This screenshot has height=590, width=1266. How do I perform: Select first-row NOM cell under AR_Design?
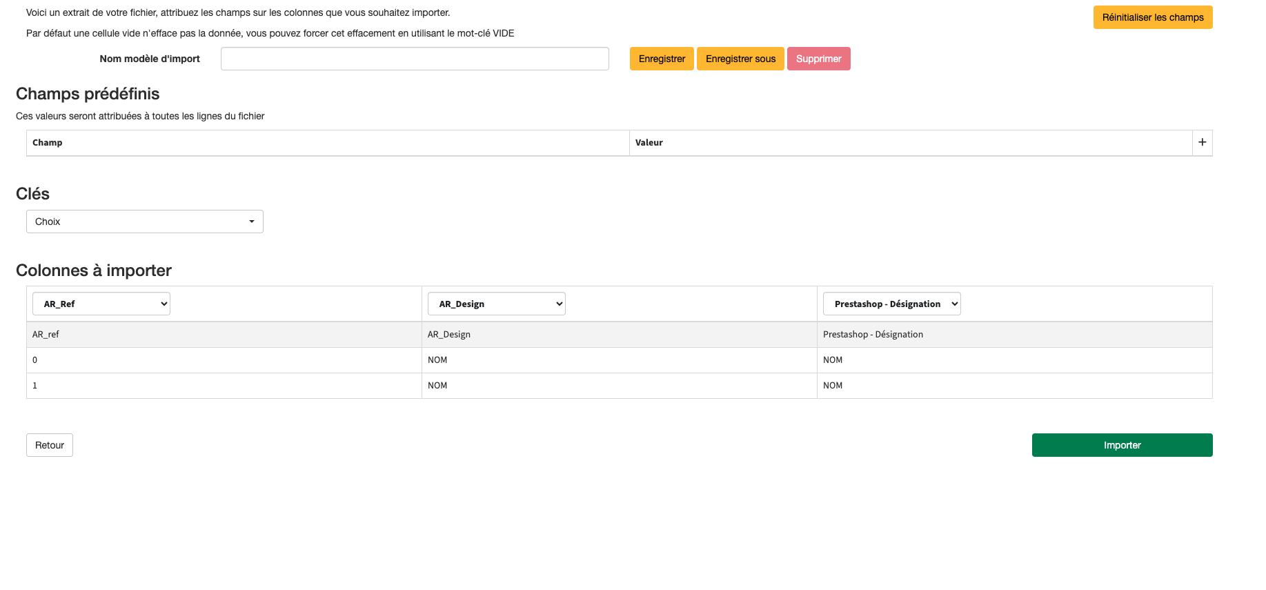click(x=437, y=360)
